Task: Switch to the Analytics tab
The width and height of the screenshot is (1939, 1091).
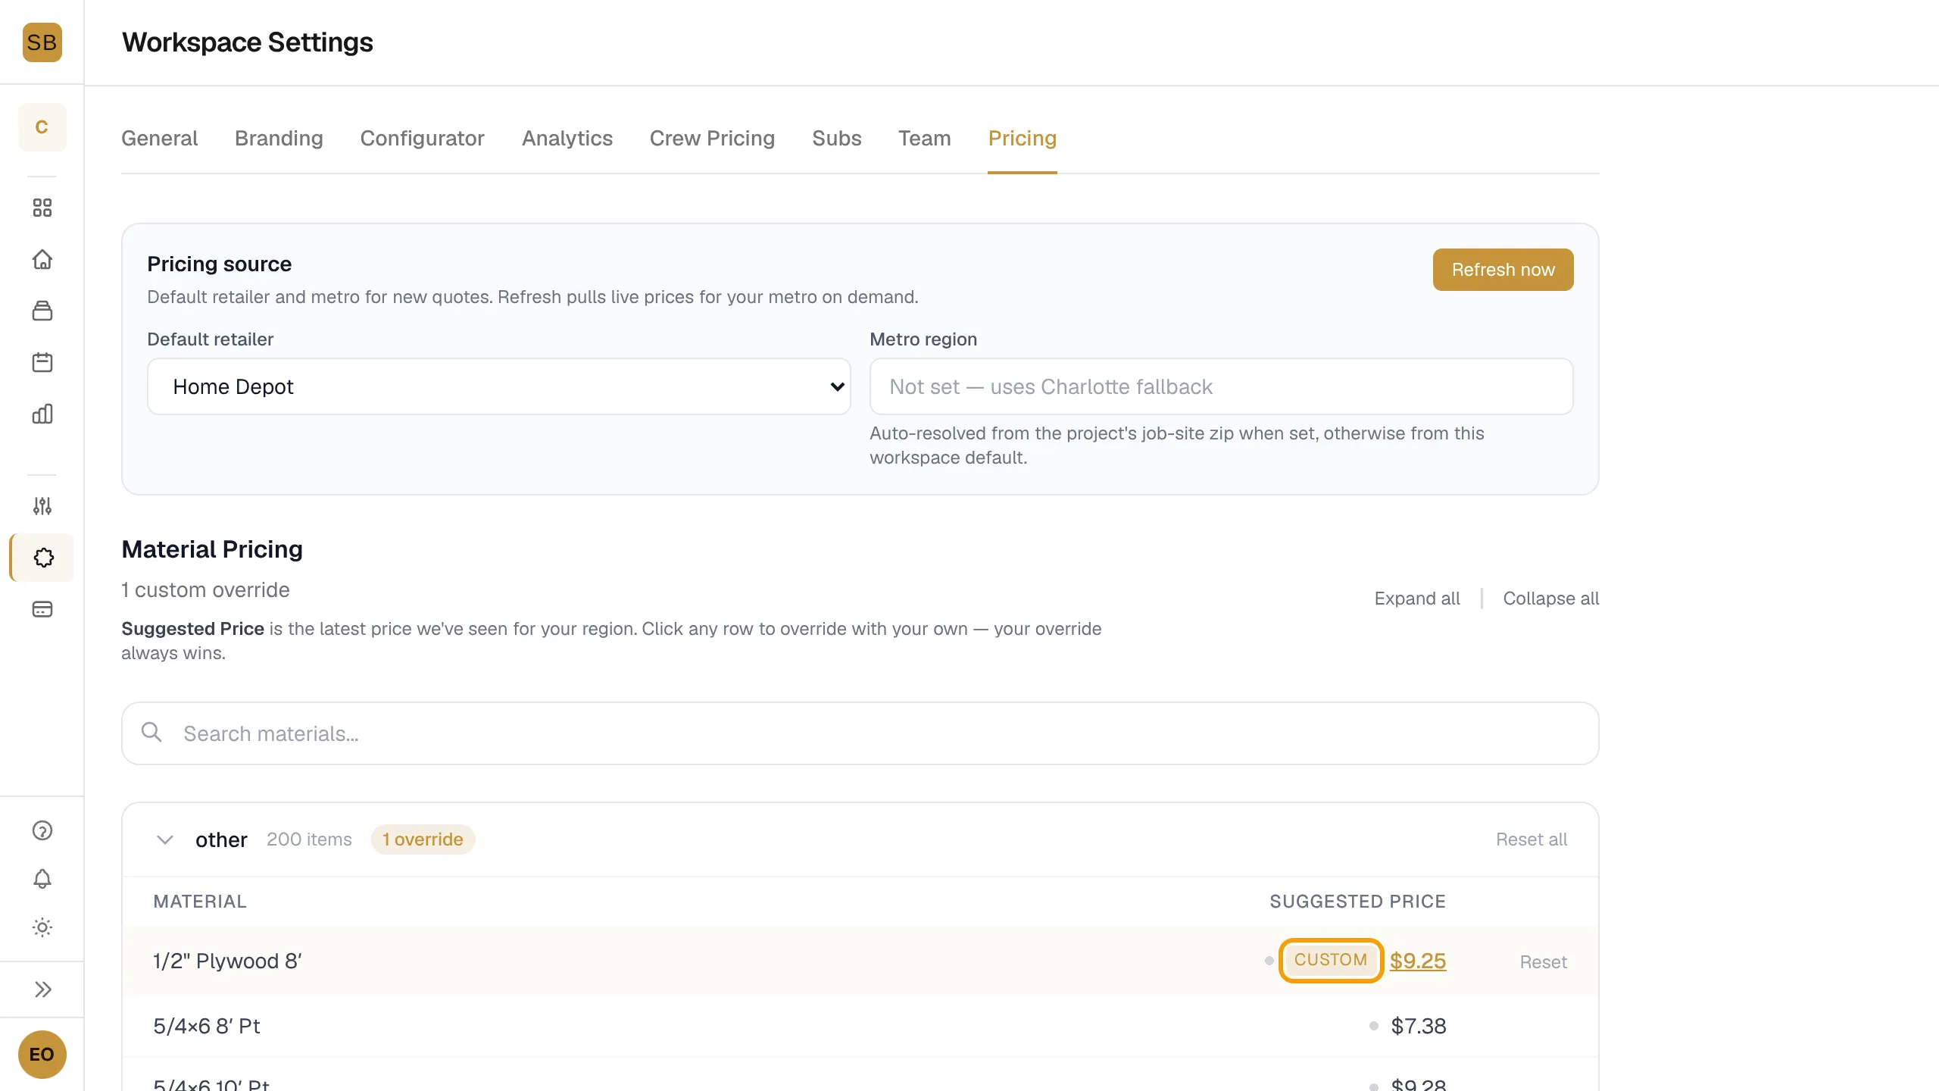Action: pyautogui.click(x=567, y=138)
